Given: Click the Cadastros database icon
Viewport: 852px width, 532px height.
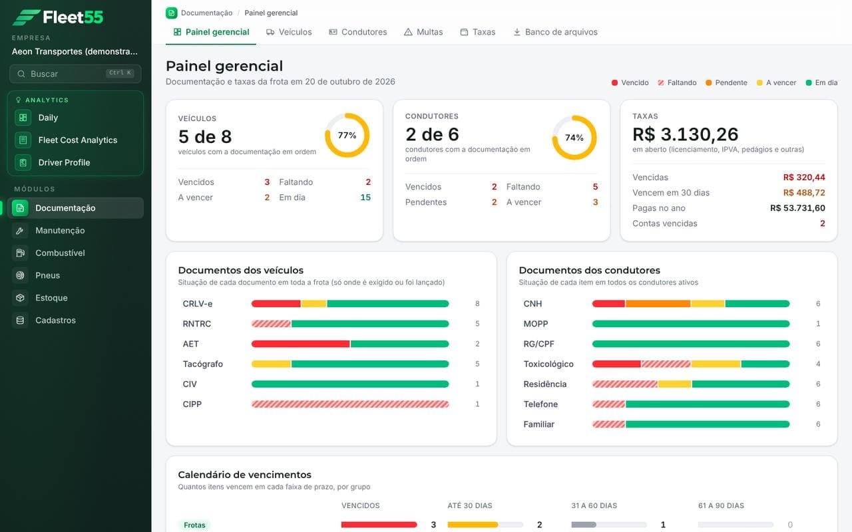Looking at the screenshot, I should point(20,321).
